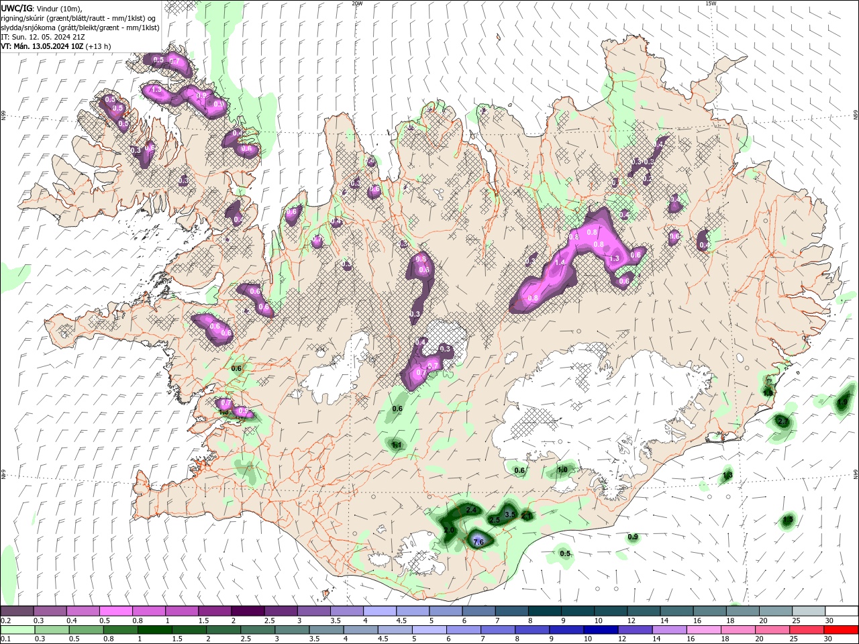Select the deep blue 10–12 swatch in the rain scale
The height and width of the screenshot is (644, 859).
[601, 630]
